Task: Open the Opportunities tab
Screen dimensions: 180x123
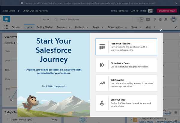Action: tap(115, 27)
